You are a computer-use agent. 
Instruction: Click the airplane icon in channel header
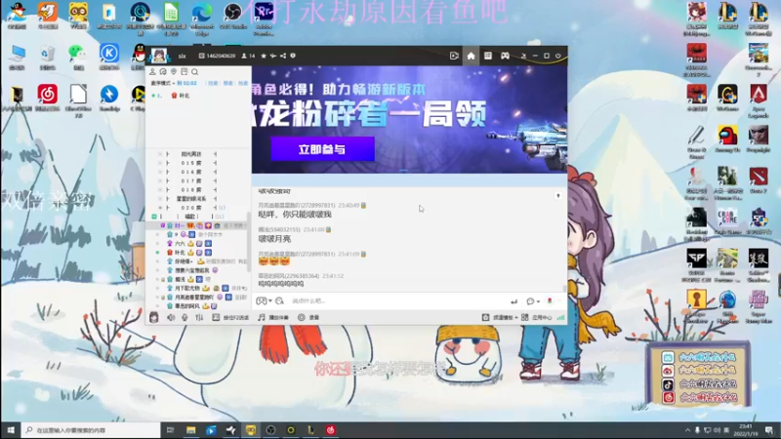(x=273, y=56)
